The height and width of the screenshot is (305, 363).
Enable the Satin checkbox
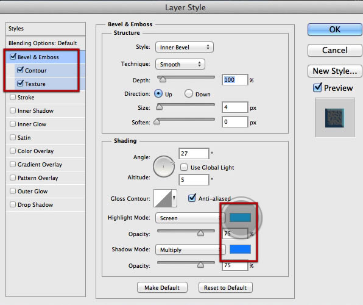tap(13, 137)
